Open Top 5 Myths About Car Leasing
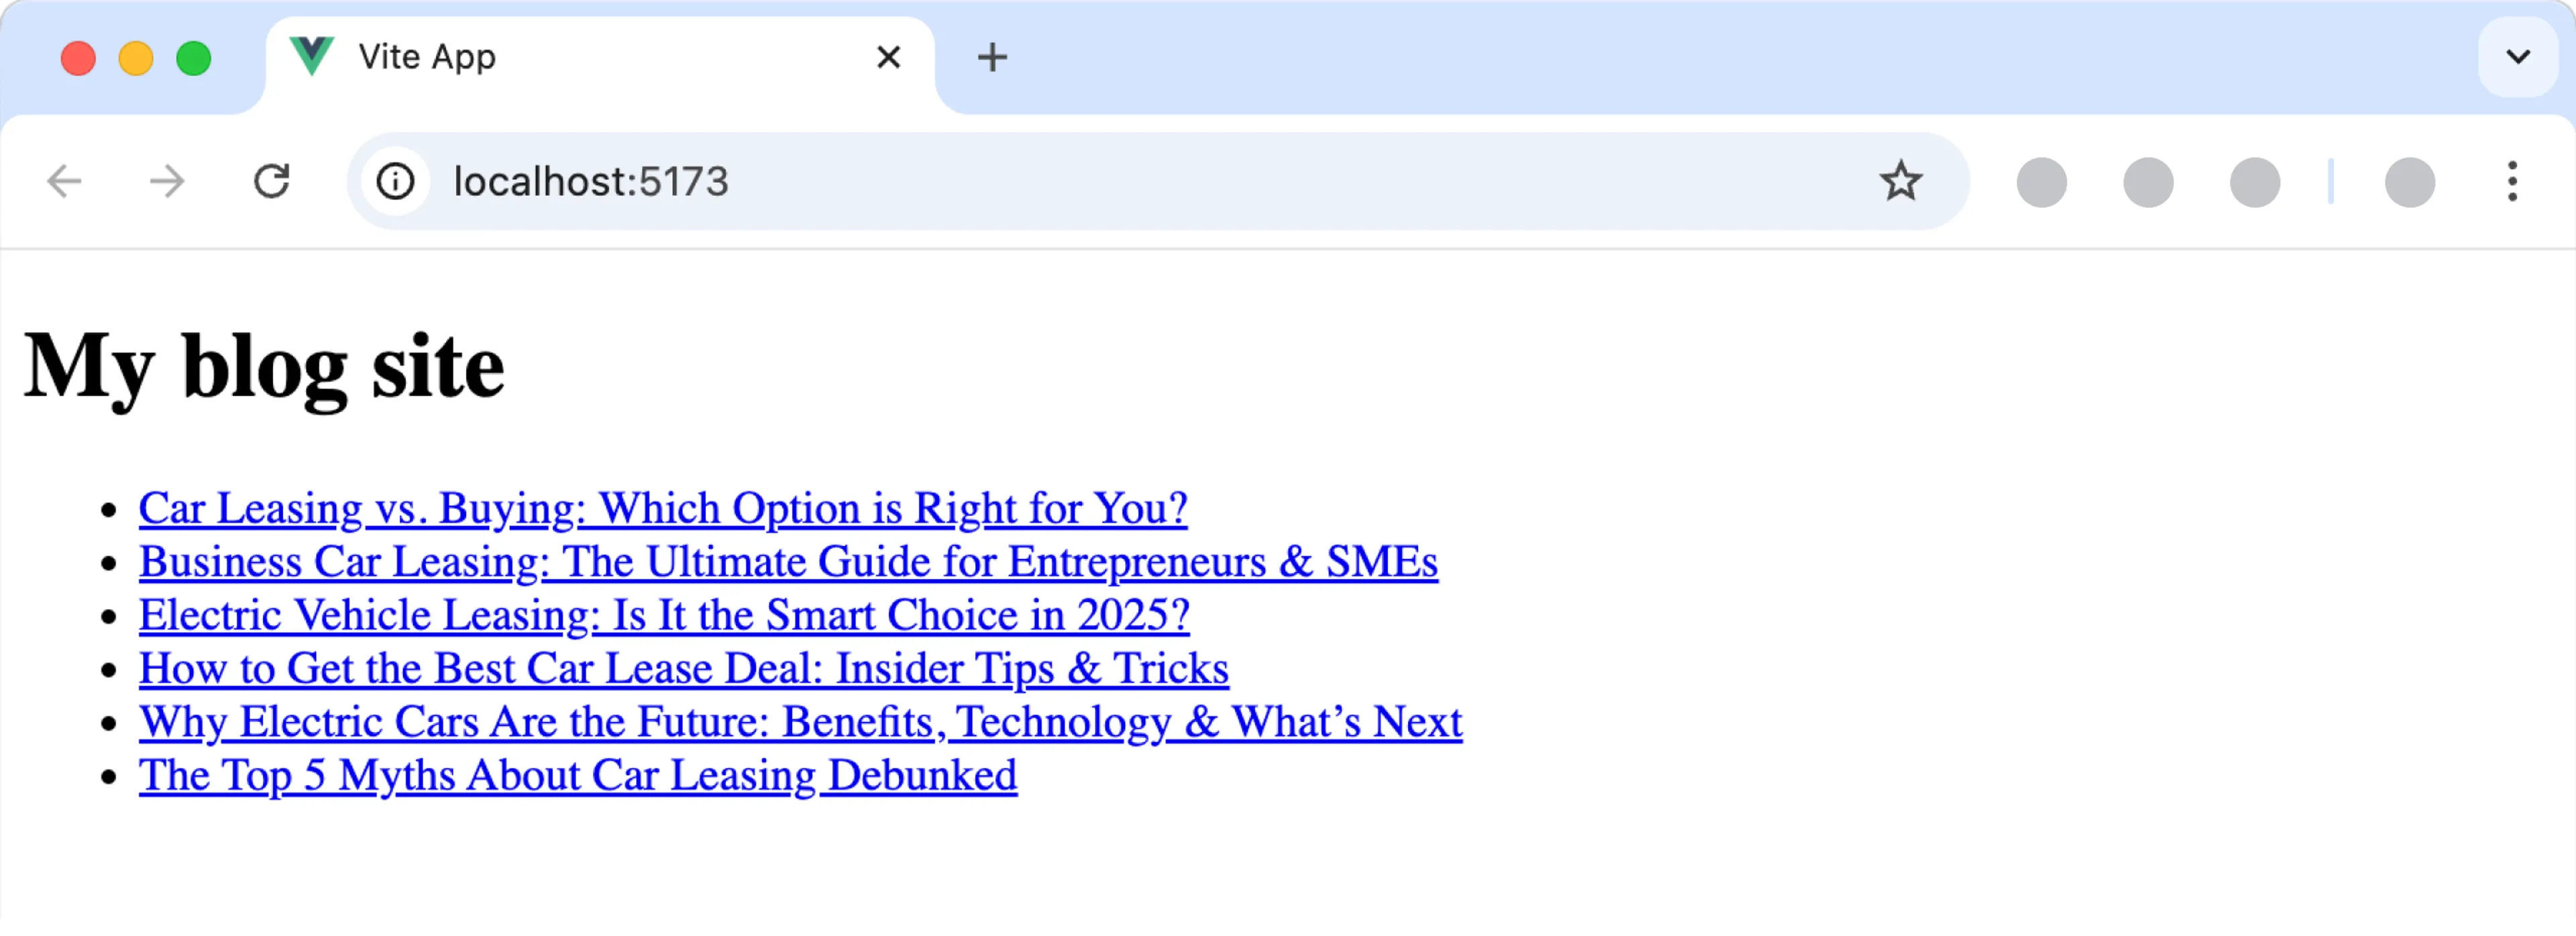Image resolution: width=2576 pixels, height=936 pixels. point(577,775)
